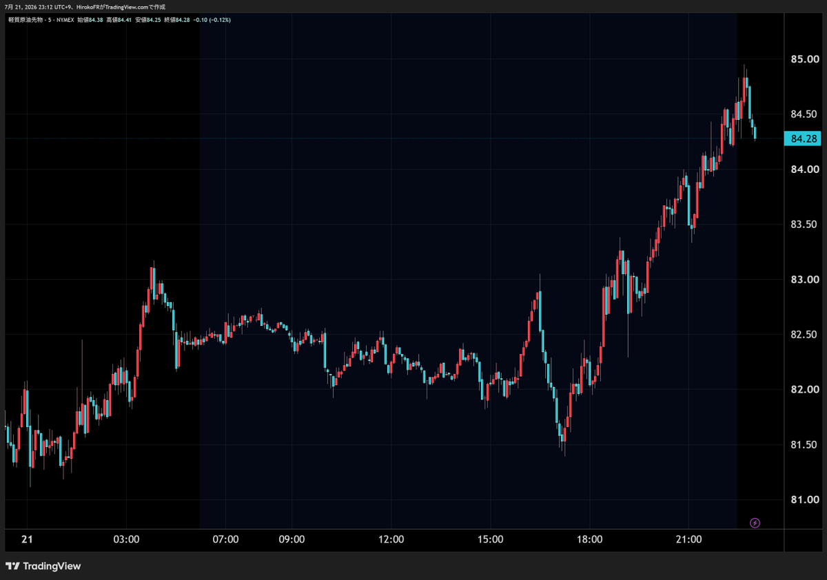Click the 15:00 time axis label

(490, 539)
